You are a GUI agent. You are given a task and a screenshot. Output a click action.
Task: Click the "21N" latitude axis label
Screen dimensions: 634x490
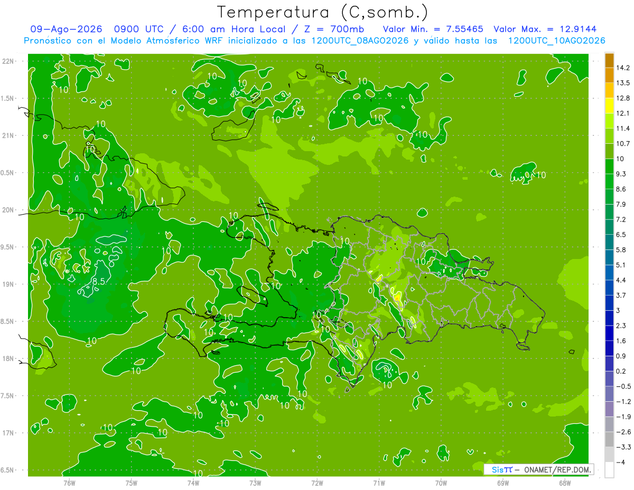click(x=8, y=136)
